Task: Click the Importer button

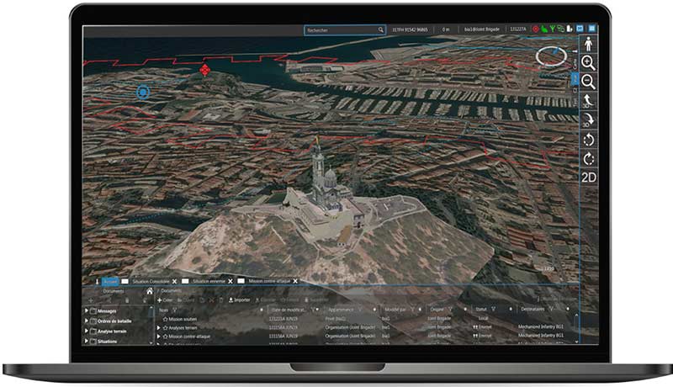Action: click(240, 300)
